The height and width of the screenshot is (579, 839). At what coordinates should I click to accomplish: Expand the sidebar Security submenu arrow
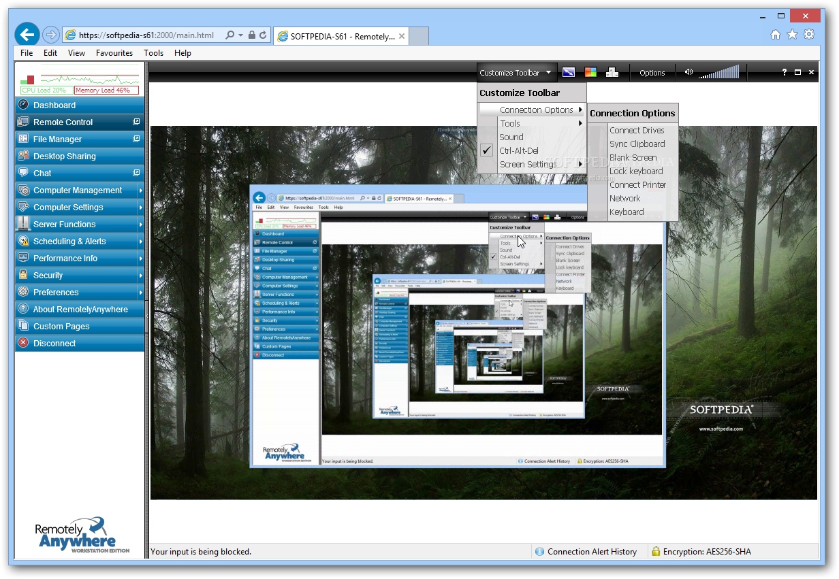coord(141,276)
